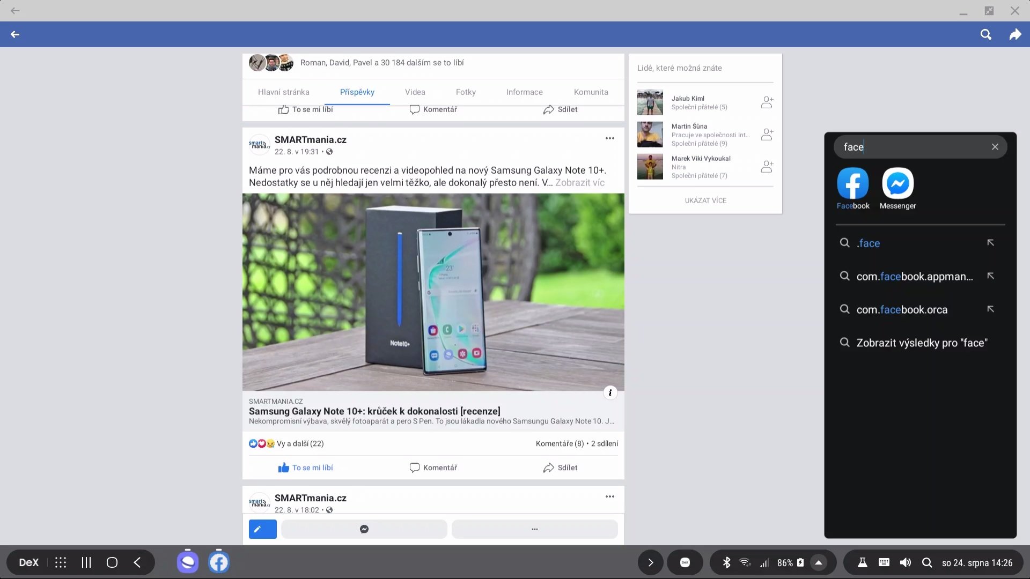Viewport: 1030px width, 579px height.
Task: Open Messenger app from search results
Action: click(x=898, y=189)
